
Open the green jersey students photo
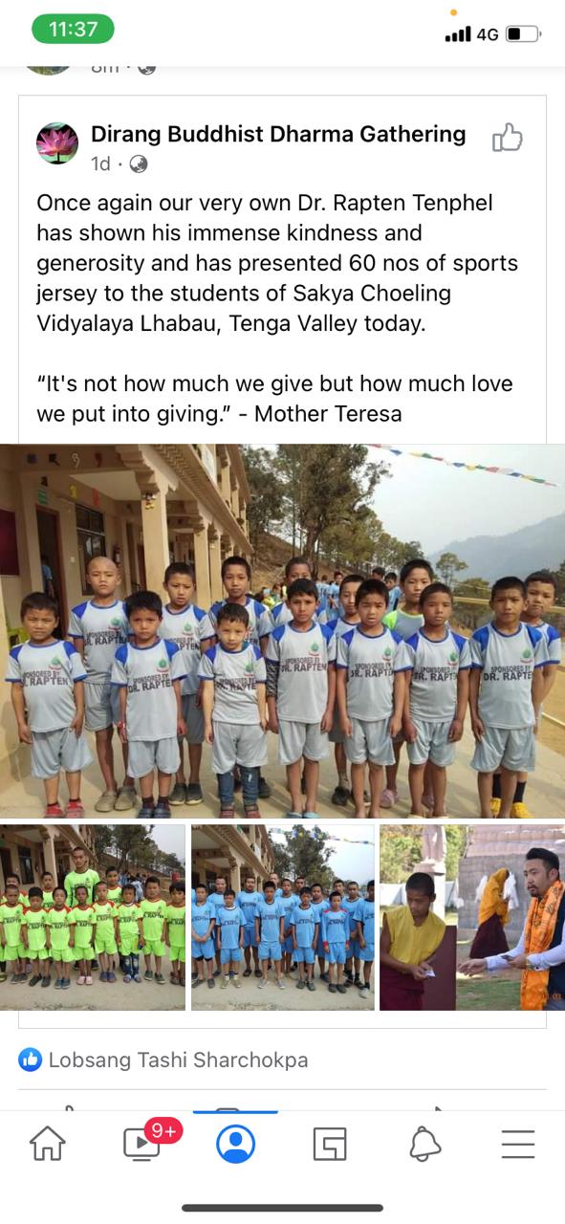click(93, 918)
